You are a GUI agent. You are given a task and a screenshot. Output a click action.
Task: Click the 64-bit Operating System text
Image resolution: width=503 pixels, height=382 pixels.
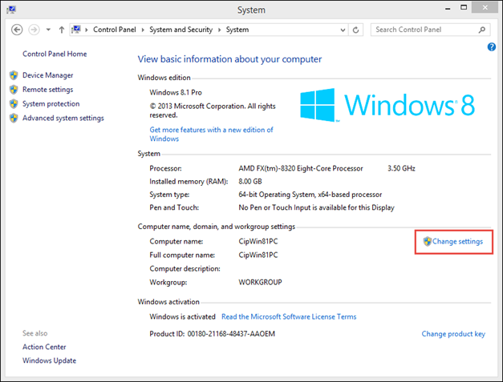[x=310, y=195]
